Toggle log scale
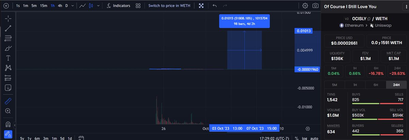The width and height of the screenshot is (409, 140). point(304,138)
